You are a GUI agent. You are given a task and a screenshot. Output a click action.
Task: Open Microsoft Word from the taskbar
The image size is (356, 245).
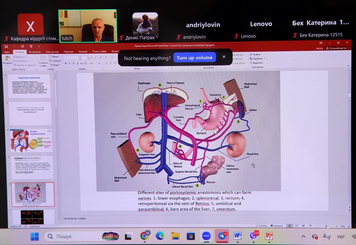[x=238, y=236]
